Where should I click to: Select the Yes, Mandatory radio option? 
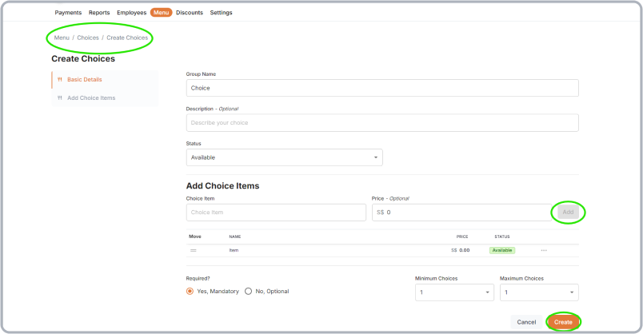pyautogui.click(x=190, y=292)
